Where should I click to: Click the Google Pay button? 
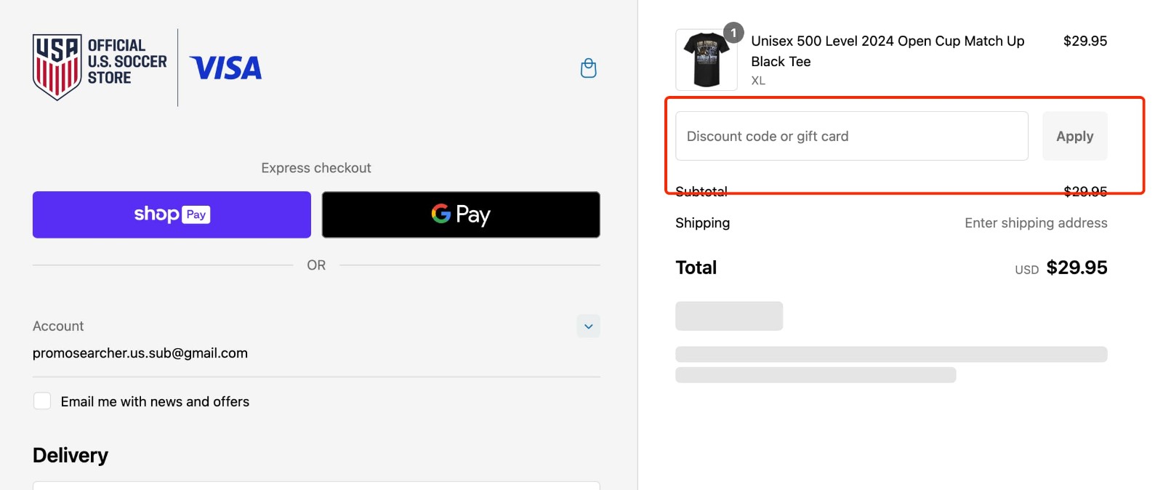tap(460, 214)
